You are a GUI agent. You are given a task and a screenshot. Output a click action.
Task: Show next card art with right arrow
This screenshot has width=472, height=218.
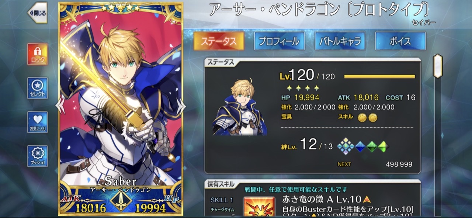click(181, 106)
